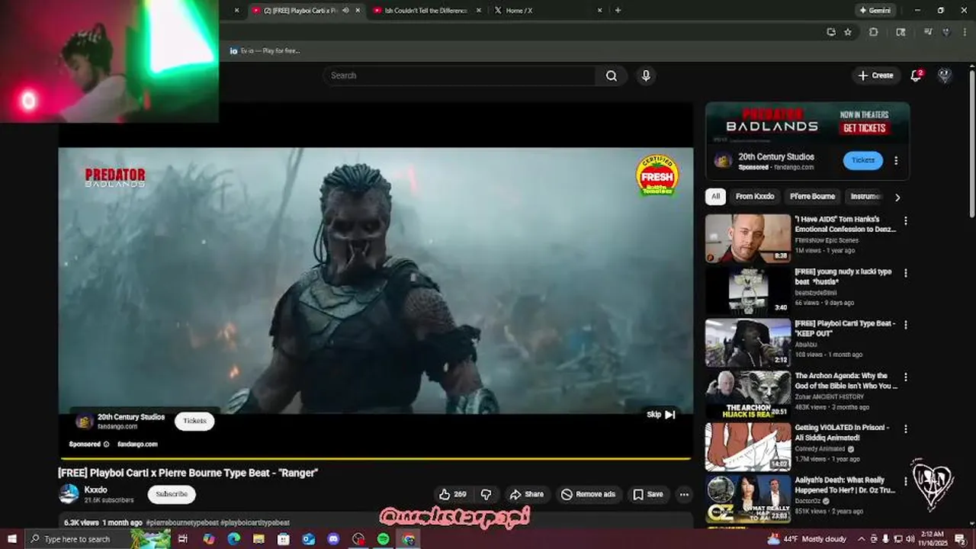Dislike the video with thumbs-down icon
976x549 pixels.
(x=486, y=494)
